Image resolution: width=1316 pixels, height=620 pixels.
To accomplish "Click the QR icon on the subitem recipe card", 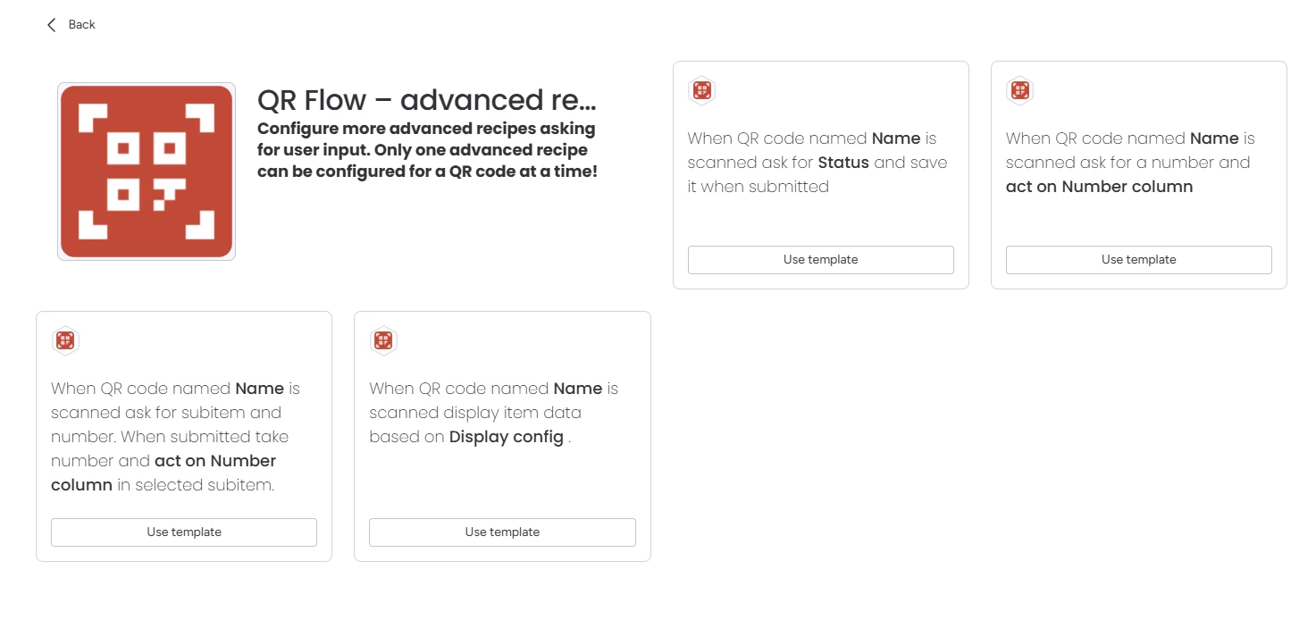I will 65,340.
